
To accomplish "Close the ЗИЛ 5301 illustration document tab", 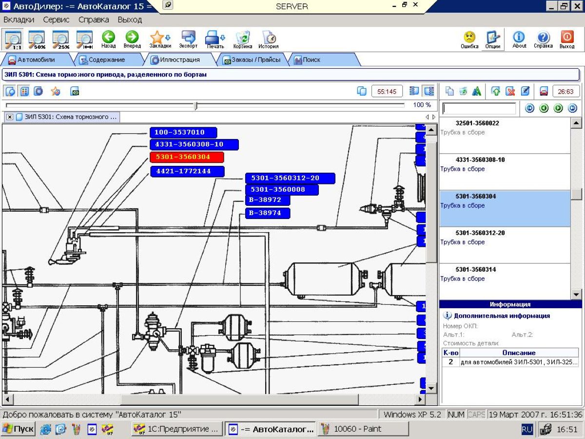I will pos(10,117).
